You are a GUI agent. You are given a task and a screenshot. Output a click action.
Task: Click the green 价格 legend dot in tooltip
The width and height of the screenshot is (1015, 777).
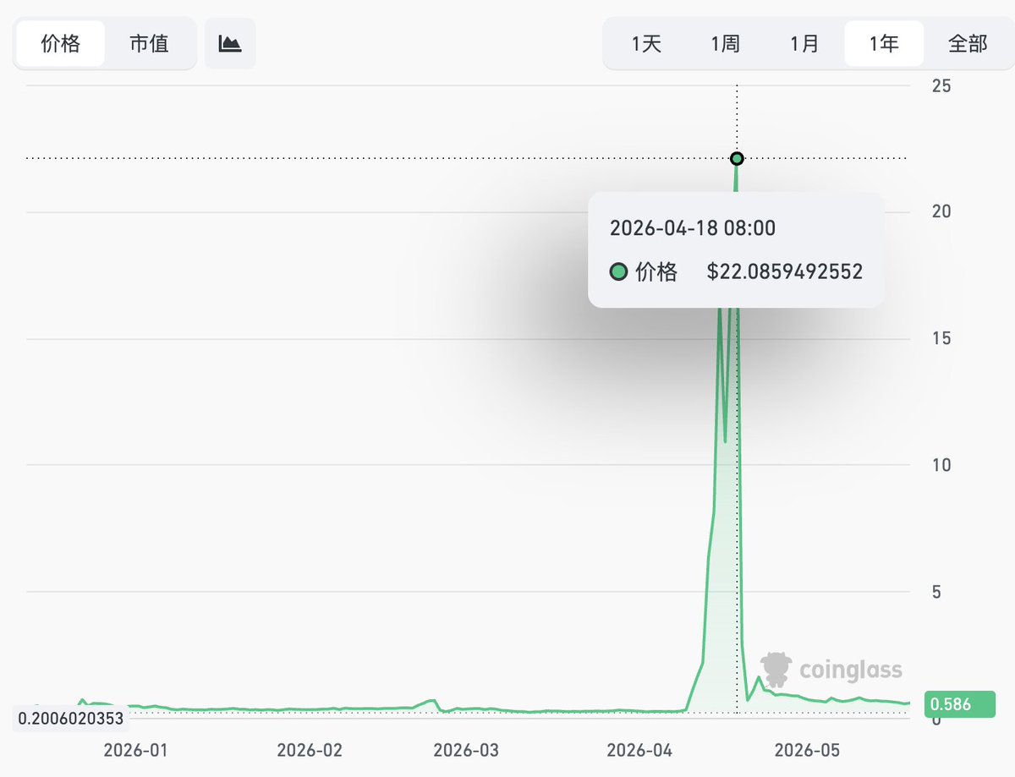pyautogui.click(x=618, y=271)
